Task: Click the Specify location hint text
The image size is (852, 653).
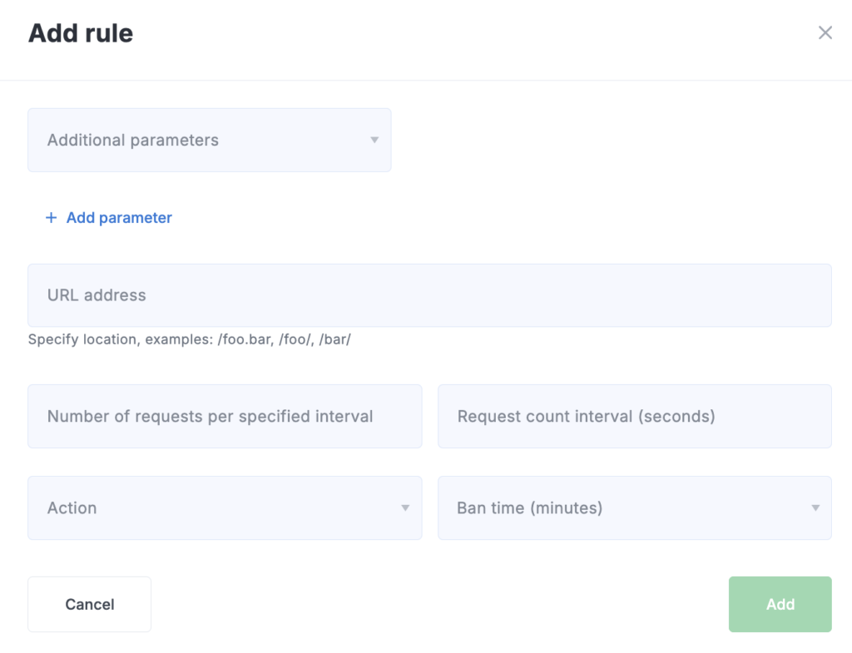Action: 189,340
